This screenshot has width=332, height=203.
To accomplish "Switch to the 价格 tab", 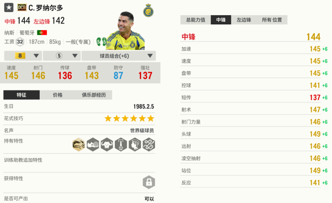I will click(58, 95).
